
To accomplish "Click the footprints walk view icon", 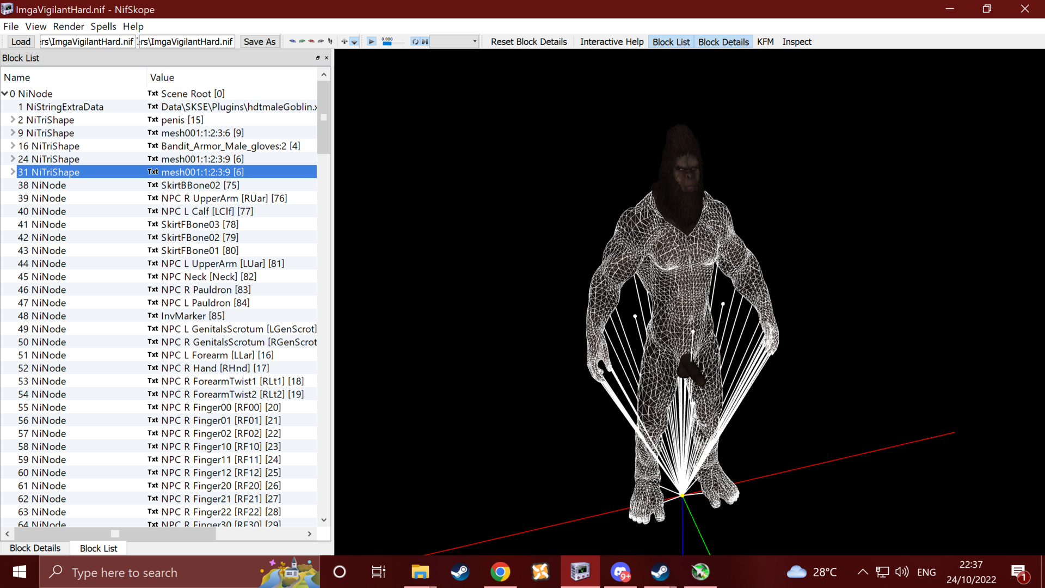I will coord(330,41).
